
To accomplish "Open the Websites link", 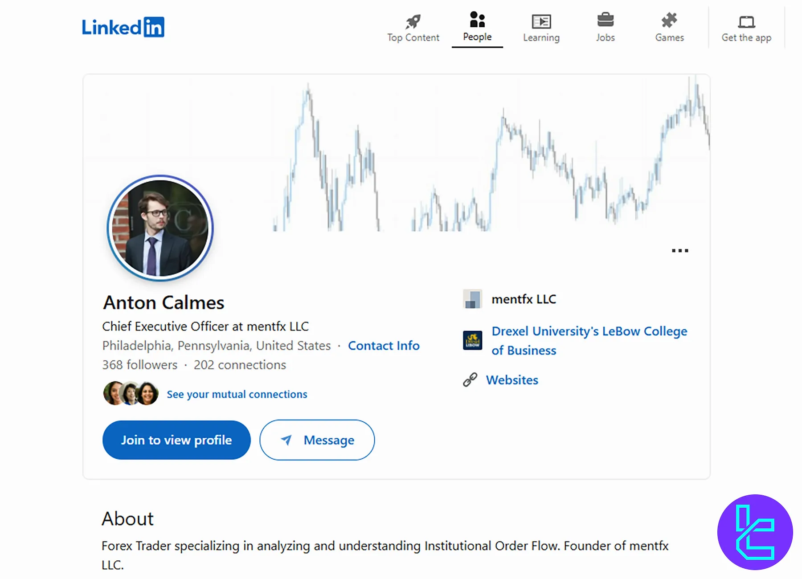I will 512,380.
